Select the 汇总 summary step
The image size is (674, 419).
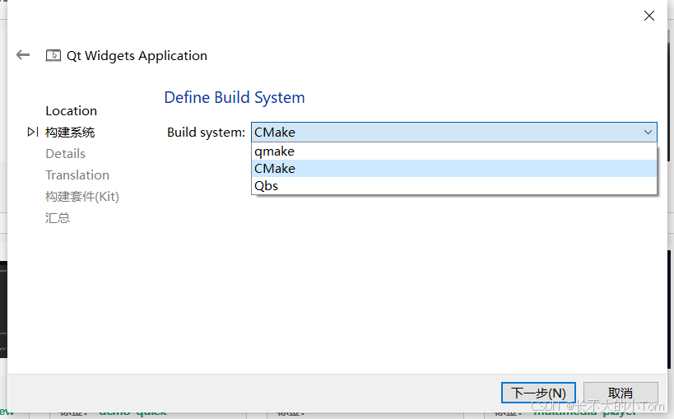(x=58, y=218)
